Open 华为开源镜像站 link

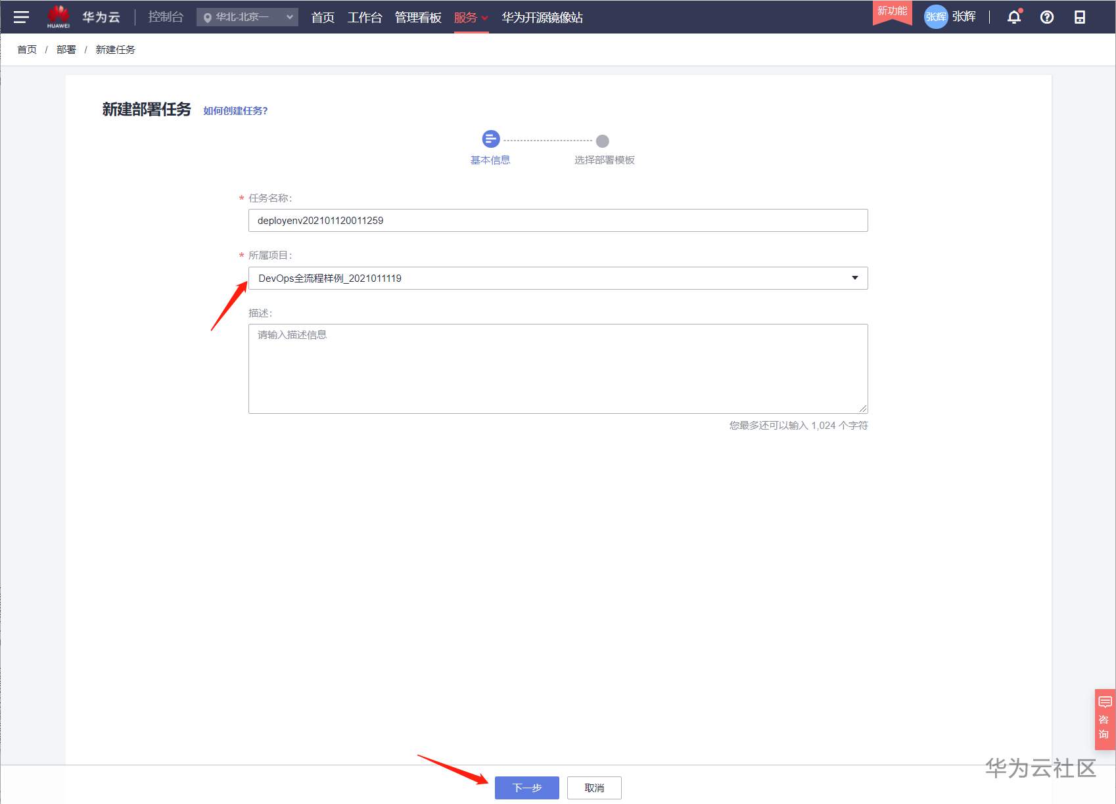coord(542,18)
